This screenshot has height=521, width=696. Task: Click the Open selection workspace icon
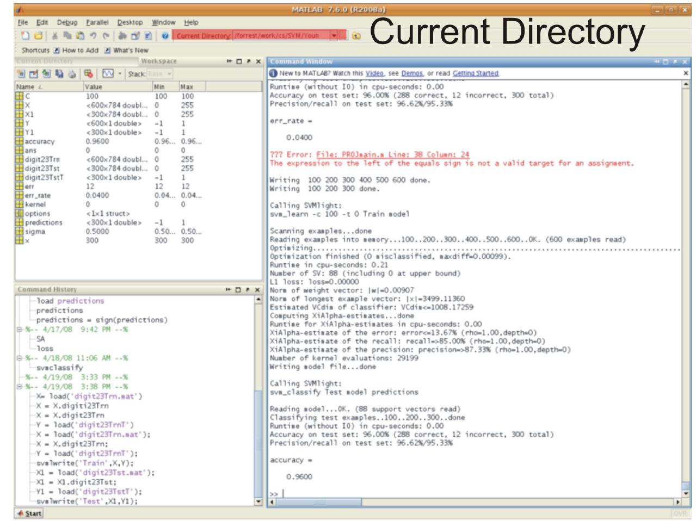click(33, 73)
